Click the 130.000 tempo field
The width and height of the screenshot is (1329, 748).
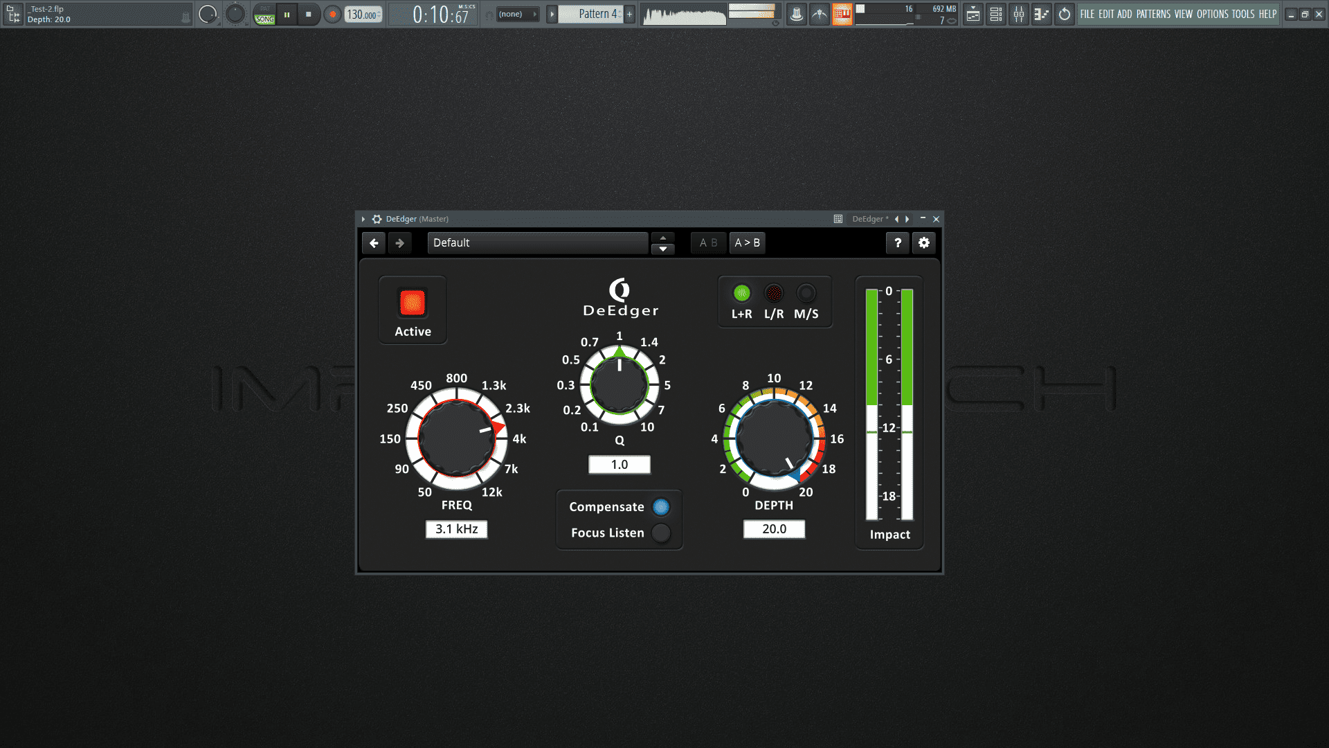click(364, 14)
